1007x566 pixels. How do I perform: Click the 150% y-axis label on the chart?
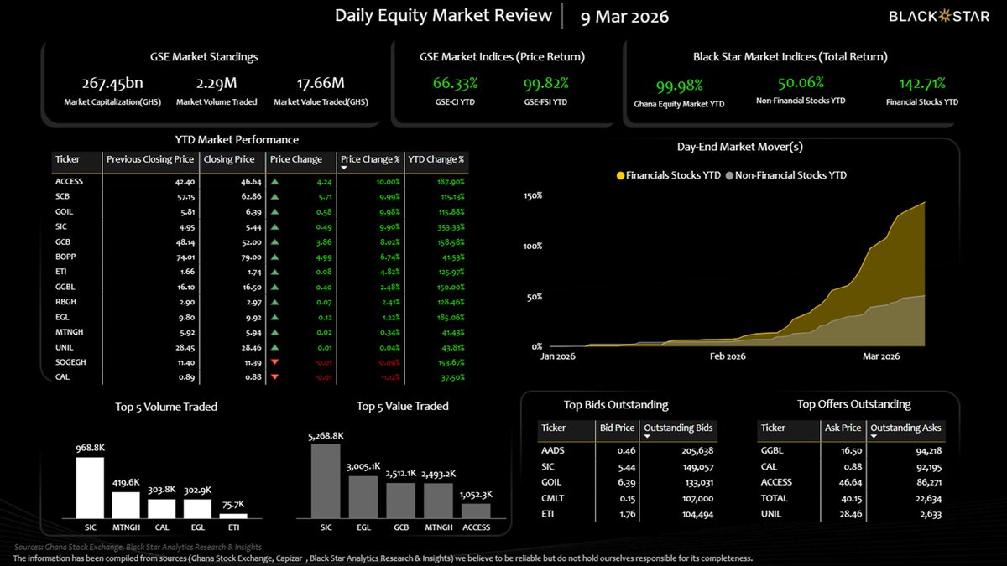tap(533, 195)
